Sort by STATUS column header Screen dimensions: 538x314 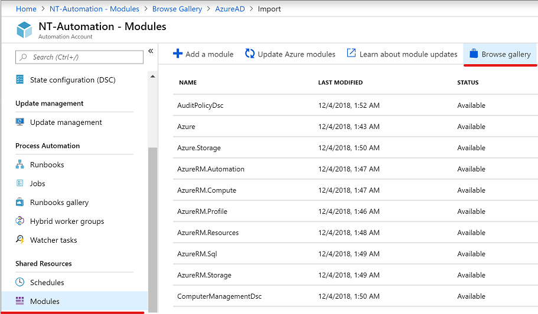point(468,82)
